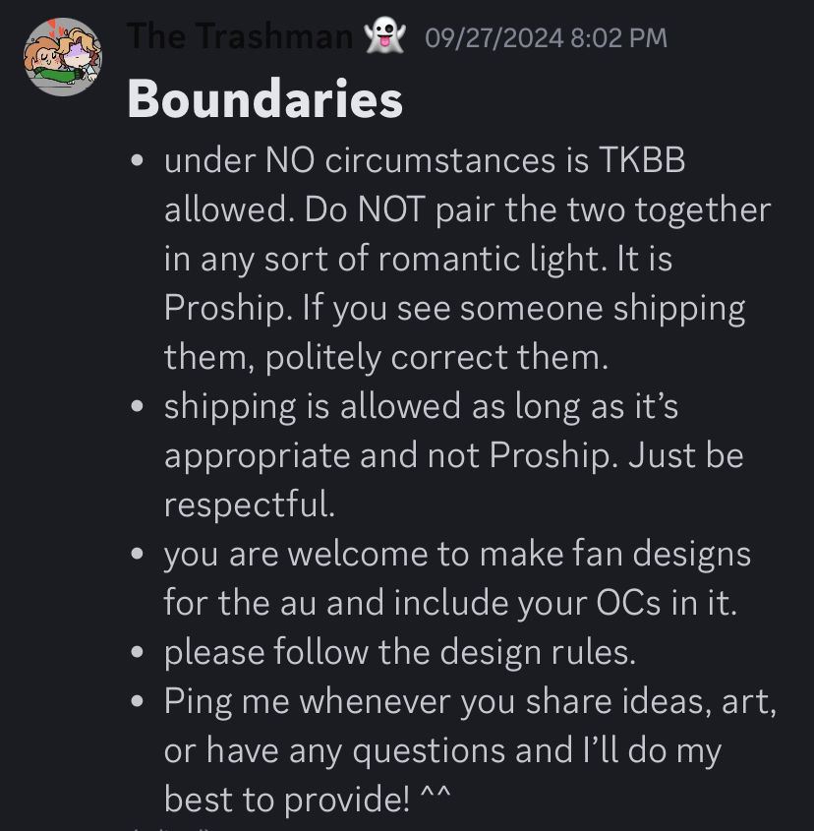Click 'Ping me whenever you share ideas, art,'

point(470,702)
